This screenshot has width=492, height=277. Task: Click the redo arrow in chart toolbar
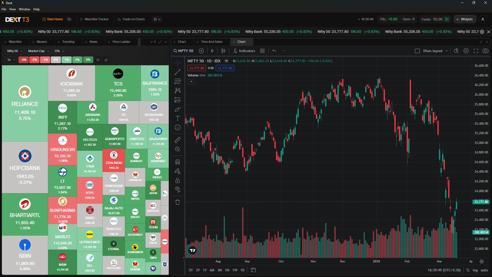point(284,51)
